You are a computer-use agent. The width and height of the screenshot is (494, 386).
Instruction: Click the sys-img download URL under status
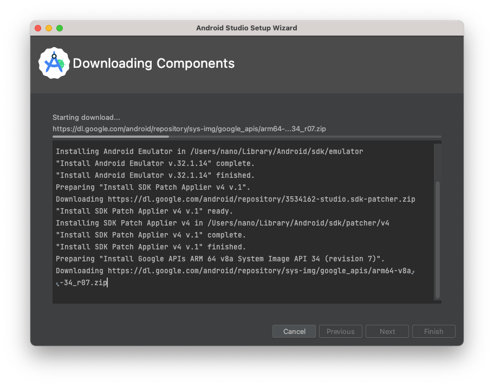coord(189,128)
